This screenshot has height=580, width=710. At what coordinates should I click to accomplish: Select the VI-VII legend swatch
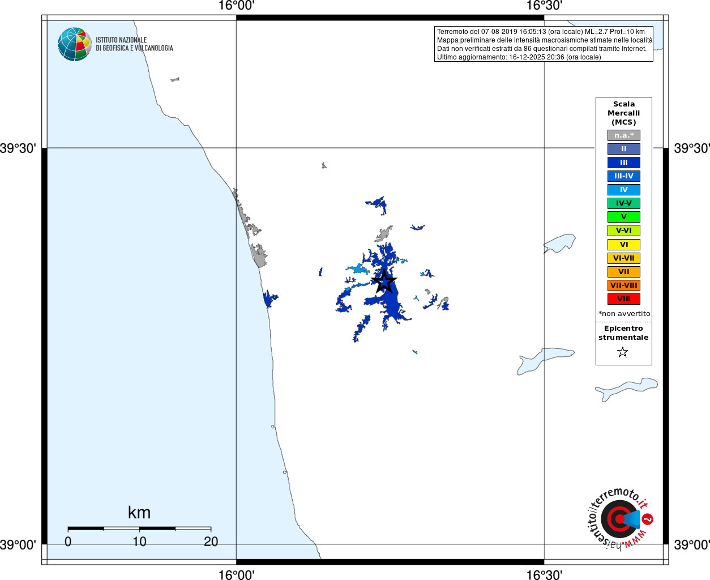624,258
